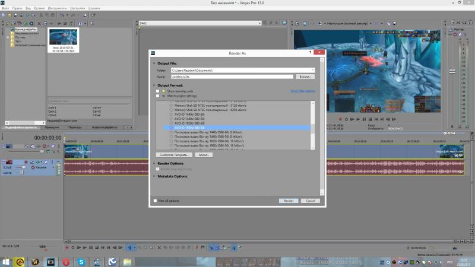Click the Open project folder icon

[x=9, y=15]
